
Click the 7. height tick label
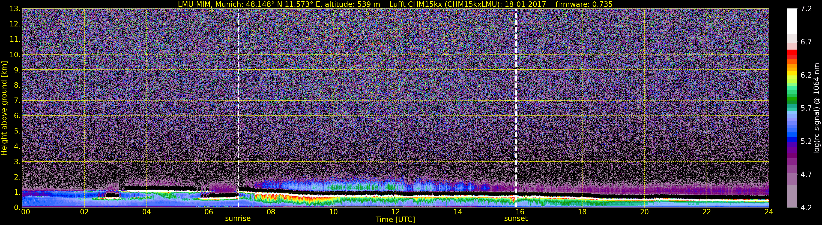(x=17, y=101)
